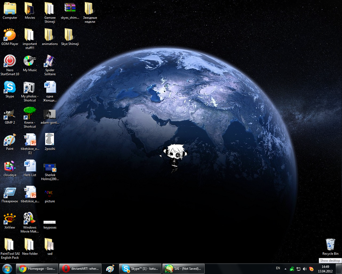Switch to the Skype taskbar window
The width and height of the screenshot is (342, 274).
pyautogui.click(x=140, y=269)
